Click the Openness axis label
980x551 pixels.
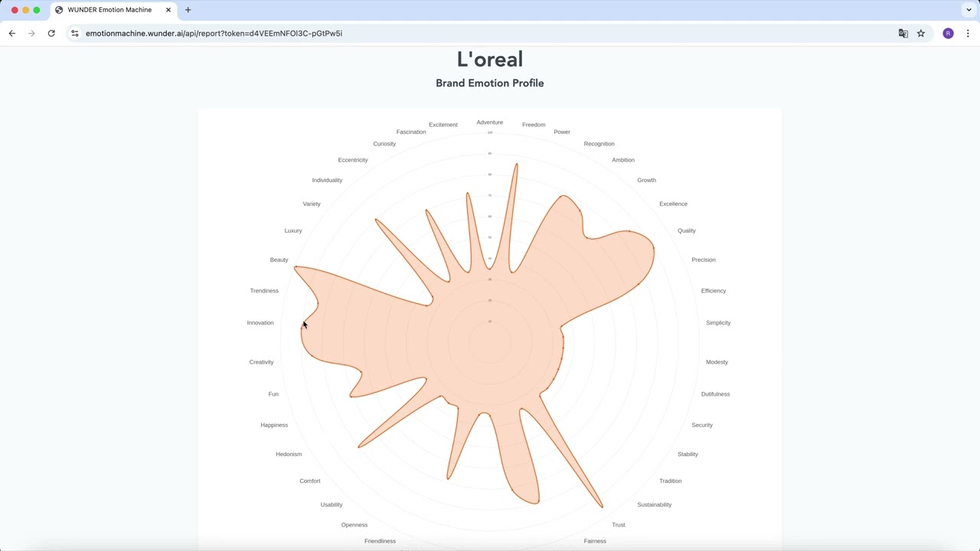click(354, 525)
